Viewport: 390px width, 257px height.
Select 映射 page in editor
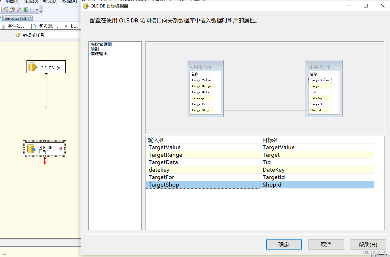(94, 49)
